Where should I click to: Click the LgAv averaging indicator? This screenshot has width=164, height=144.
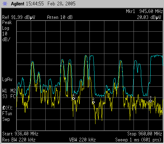tap(7, 79)
